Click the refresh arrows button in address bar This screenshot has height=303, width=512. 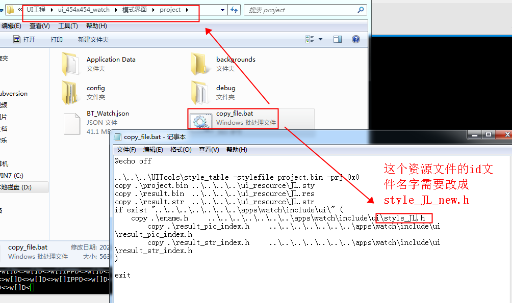click(234, 10)
